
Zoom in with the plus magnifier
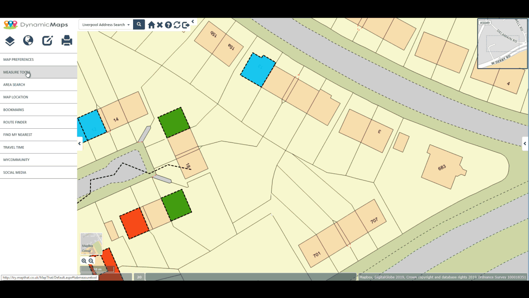(x=84, y=261)
